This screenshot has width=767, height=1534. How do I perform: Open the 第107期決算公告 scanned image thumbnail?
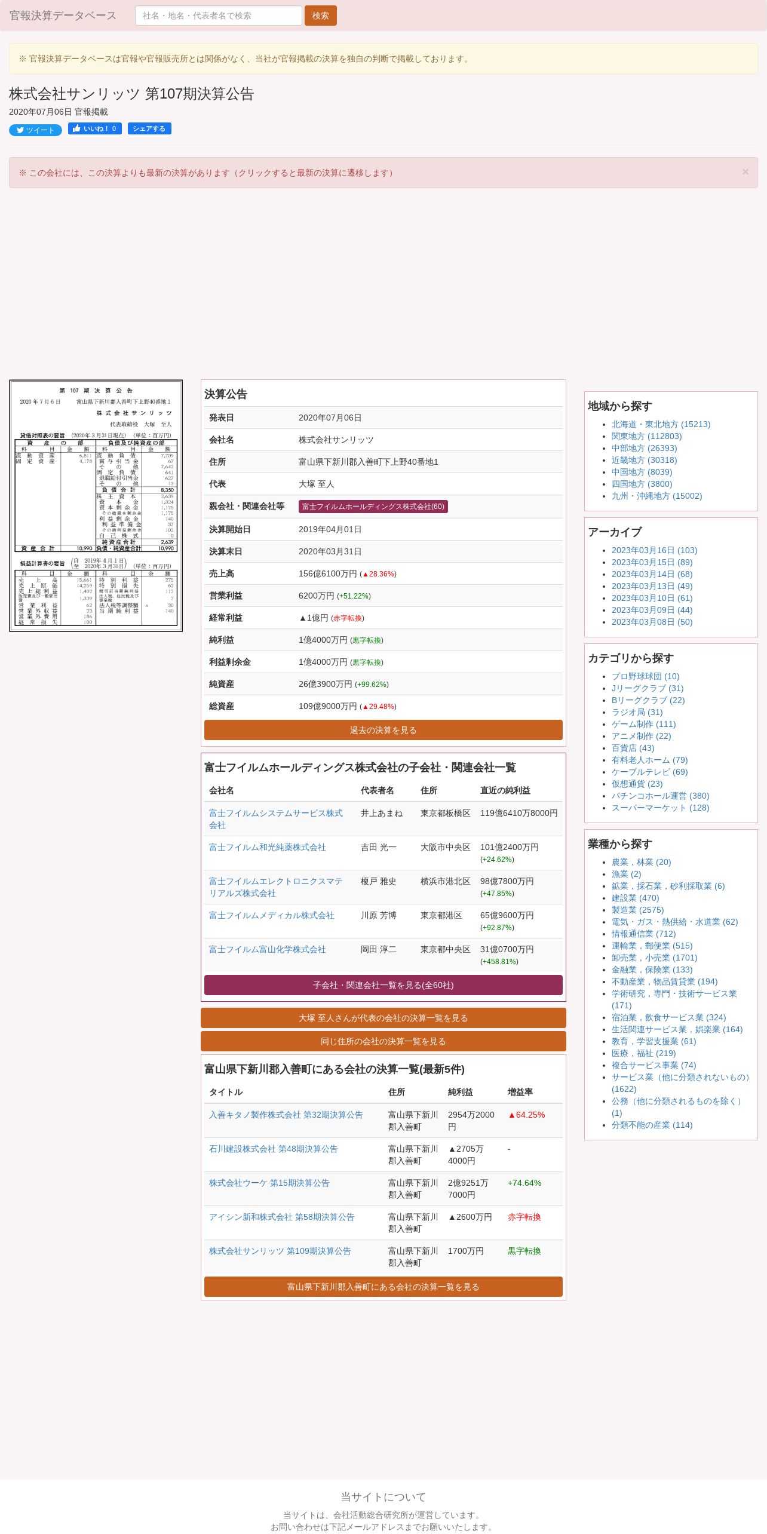click(96, 505)
